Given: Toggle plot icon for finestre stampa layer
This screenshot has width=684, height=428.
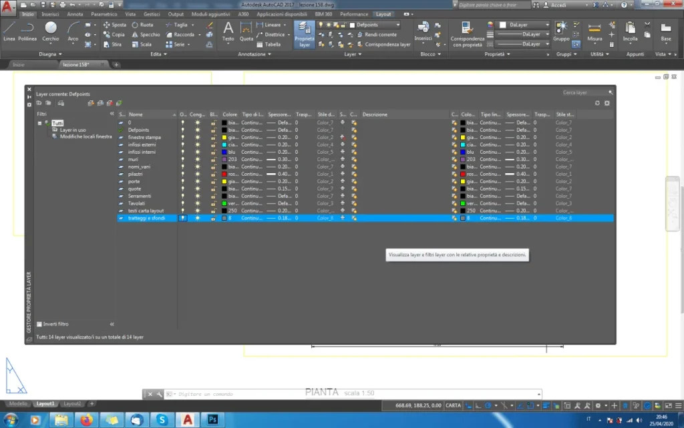Looking at the screenshot, I should tap(343, 137).
